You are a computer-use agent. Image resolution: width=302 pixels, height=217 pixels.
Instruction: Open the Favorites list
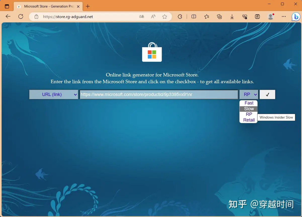pos(207,17)
